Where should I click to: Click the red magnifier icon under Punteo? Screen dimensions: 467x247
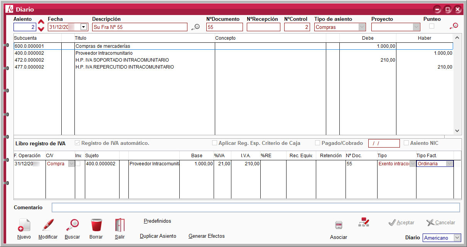pyautogui.click(x=454, y=26)
